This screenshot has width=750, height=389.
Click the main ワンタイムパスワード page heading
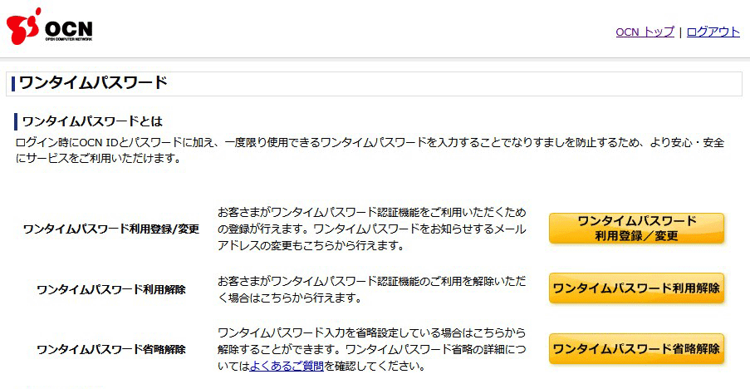pos(93,83)
